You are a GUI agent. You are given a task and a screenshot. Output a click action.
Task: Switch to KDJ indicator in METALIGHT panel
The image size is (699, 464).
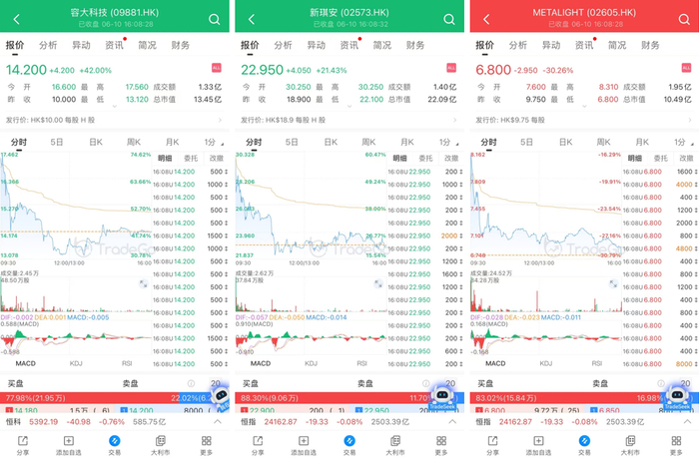pos(546,363)
